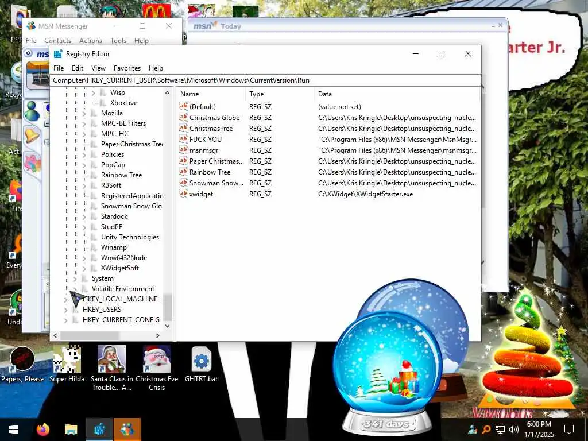
Task: Open the Santa Claus in Trouble desktop icon
Action: pyautogui.click(x=112, y=368)
